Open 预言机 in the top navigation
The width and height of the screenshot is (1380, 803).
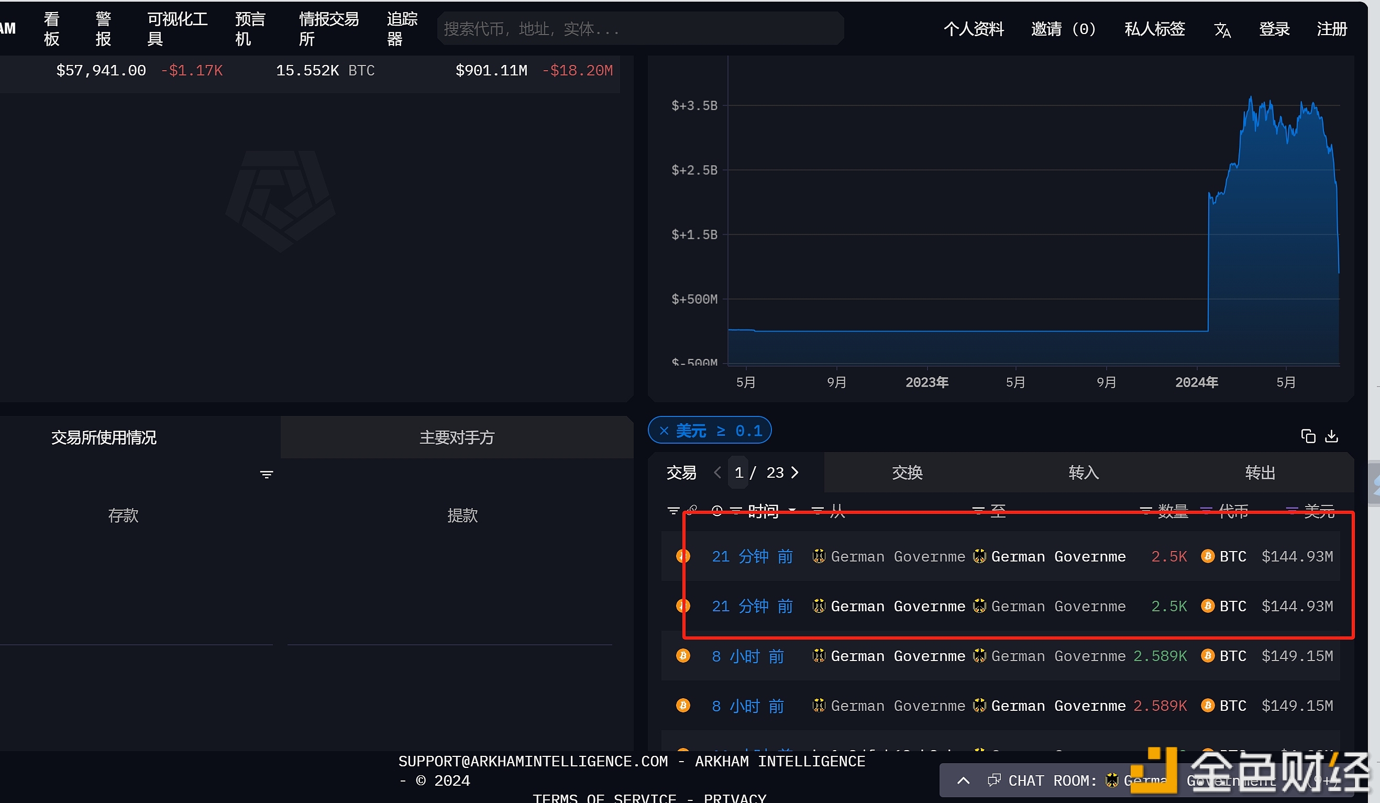pos(250,29)
